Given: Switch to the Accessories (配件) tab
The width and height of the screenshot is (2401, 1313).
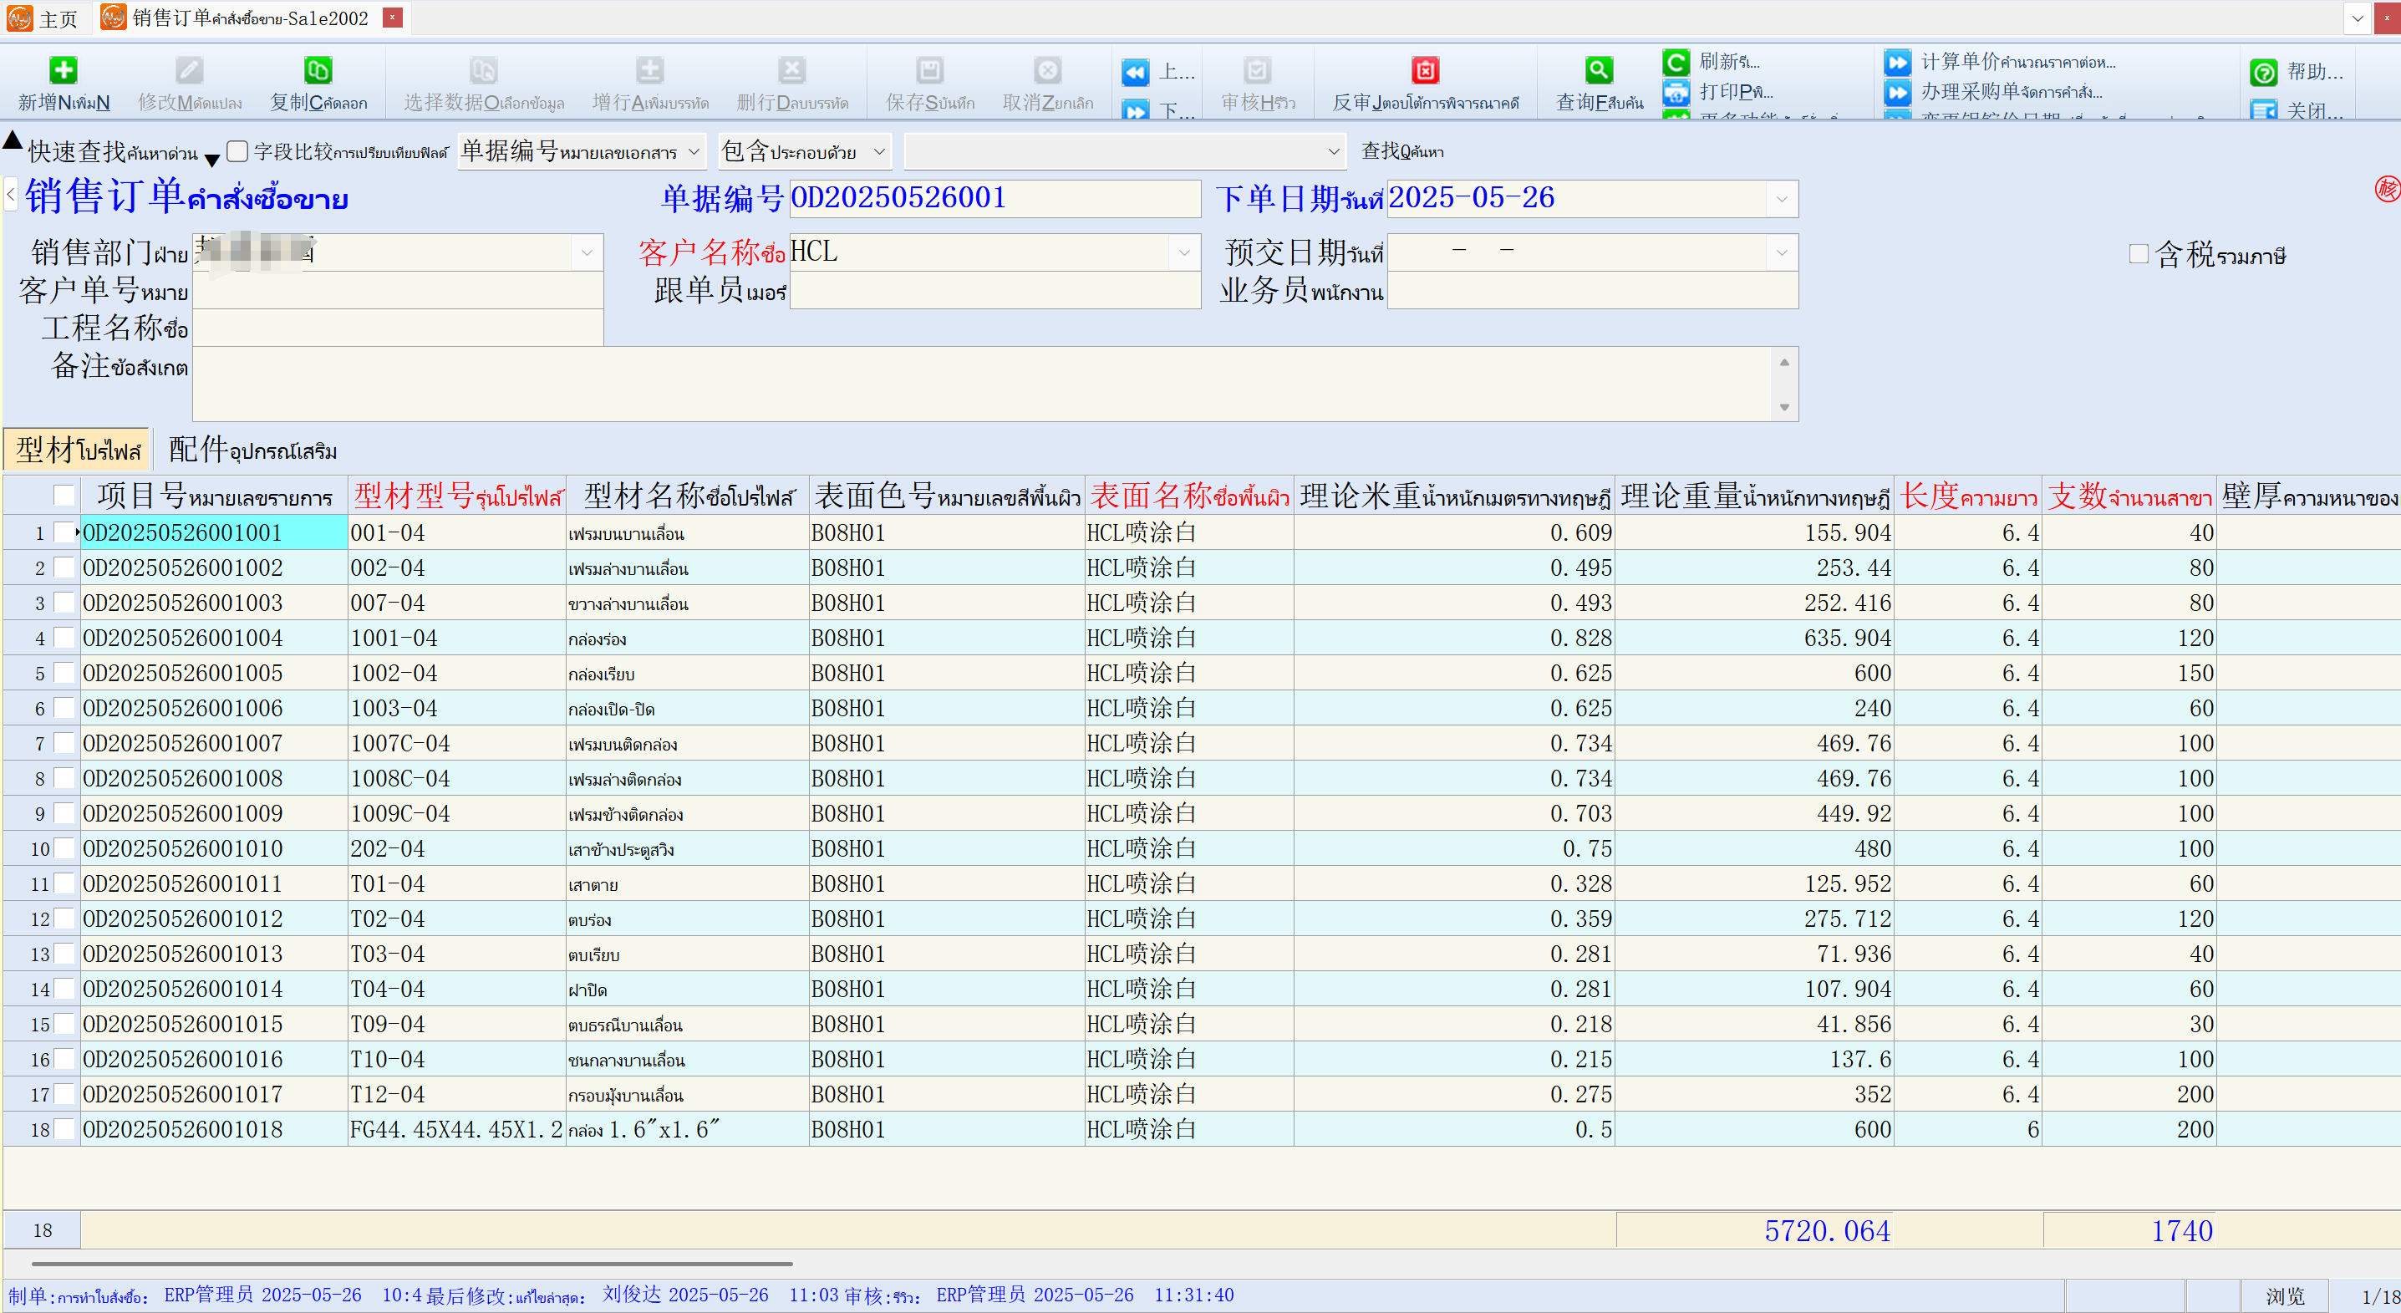Looking at the screenshot, I should click(252, 450).
